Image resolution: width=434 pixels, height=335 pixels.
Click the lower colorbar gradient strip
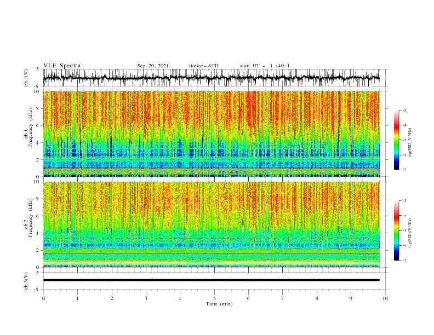[396, 230]
